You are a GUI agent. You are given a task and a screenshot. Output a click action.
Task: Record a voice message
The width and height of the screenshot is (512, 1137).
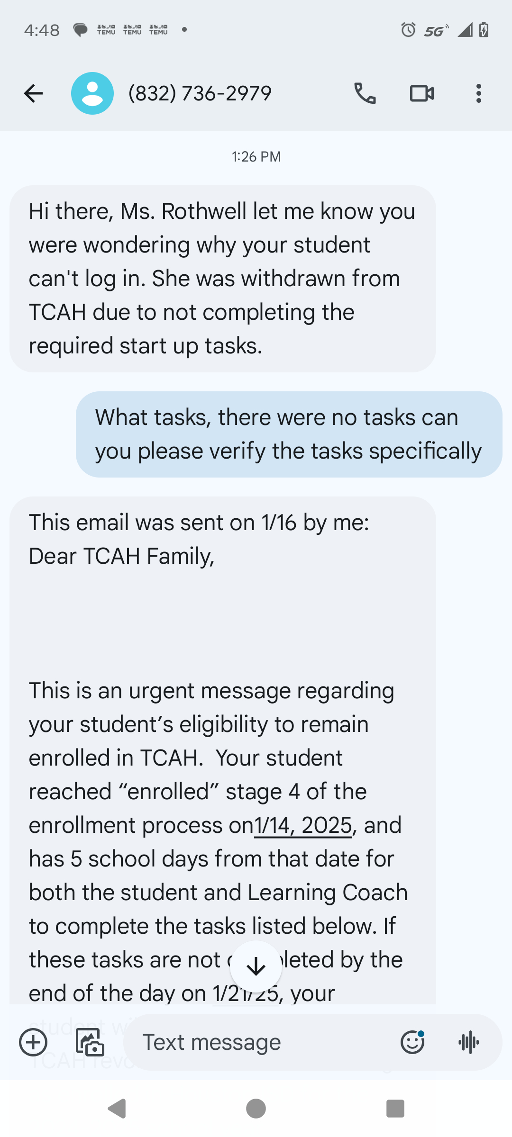click(469, 1042)
